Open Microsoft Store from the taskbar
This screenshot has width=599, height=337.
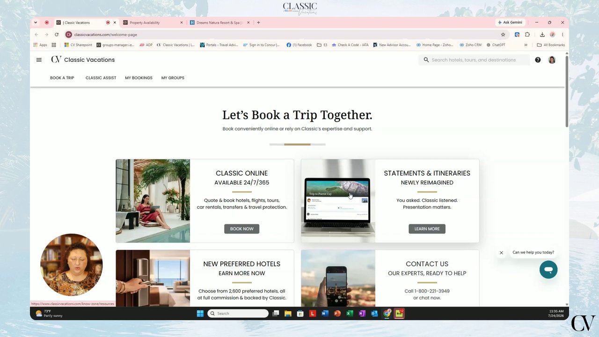pos(300,314)
